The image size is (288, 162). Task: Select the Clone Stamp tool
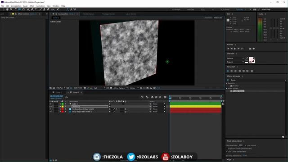click(x=44, y=9)
